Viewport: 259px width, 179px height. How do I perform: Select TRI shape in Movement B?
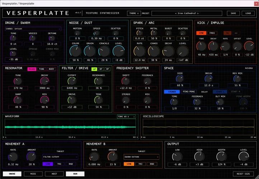click(x=140, y=164)
